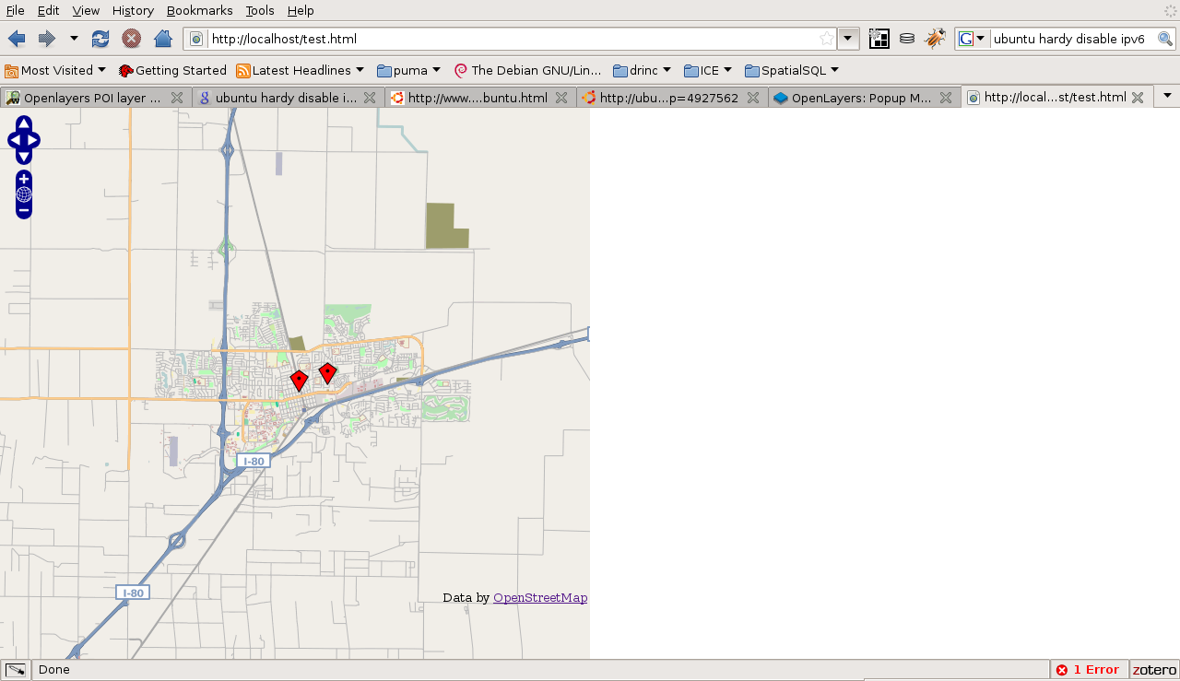List all tabs dropdown arrow
The width and height of the screenshot is (1180, 681).
pyautogui.click(x=1167, y=96)
